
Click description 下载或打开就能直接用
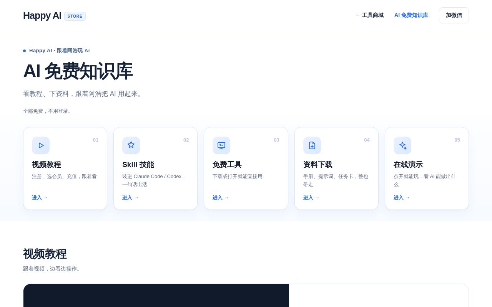coord(238,177)
